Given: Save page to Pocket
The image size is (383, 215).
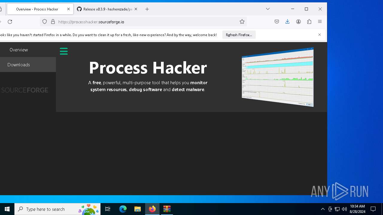Looking at the screenshot, I should point(277,21).
